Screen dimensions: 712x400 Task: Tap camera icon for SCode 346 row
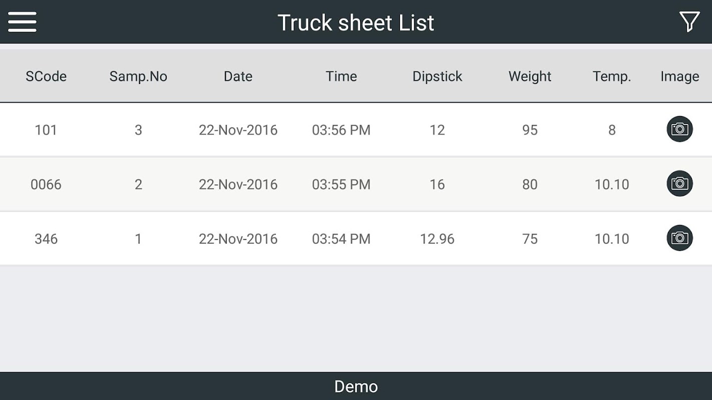click(679, 238)
